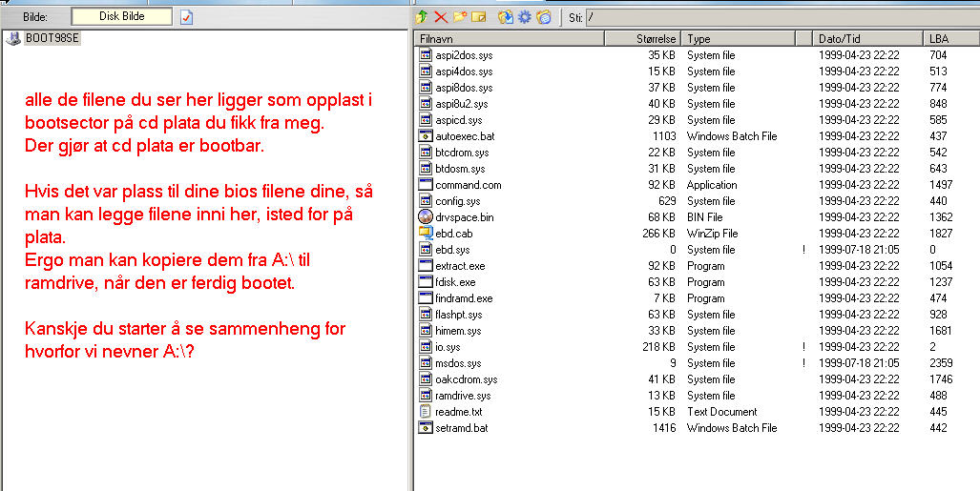Click the LBA value 1827

941,234
